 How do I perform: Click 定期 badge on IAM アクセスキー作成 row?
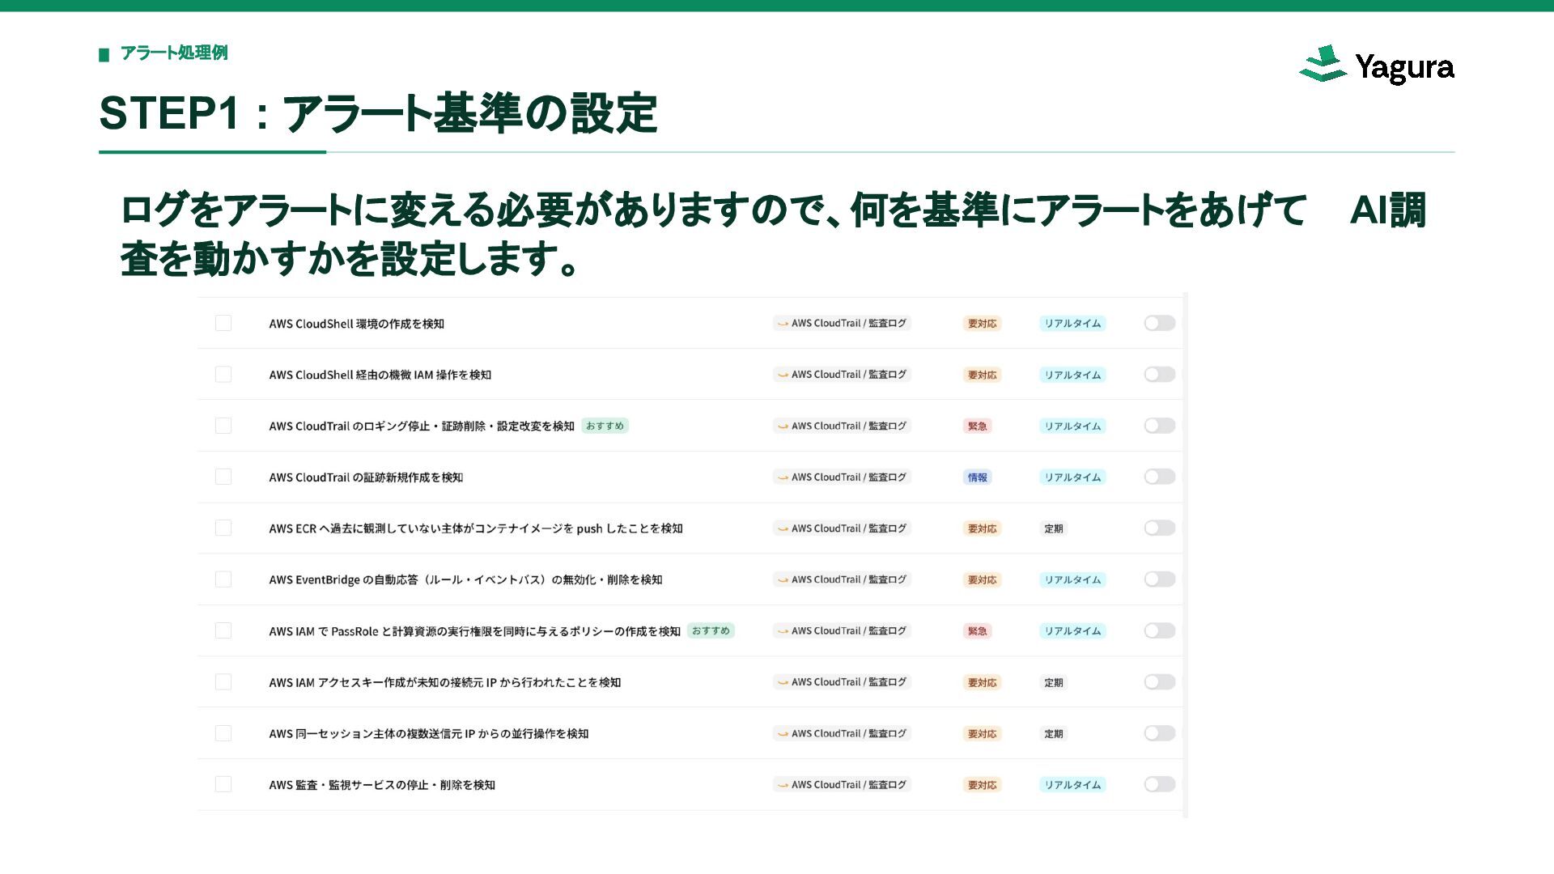click(x=1054, y=683)
